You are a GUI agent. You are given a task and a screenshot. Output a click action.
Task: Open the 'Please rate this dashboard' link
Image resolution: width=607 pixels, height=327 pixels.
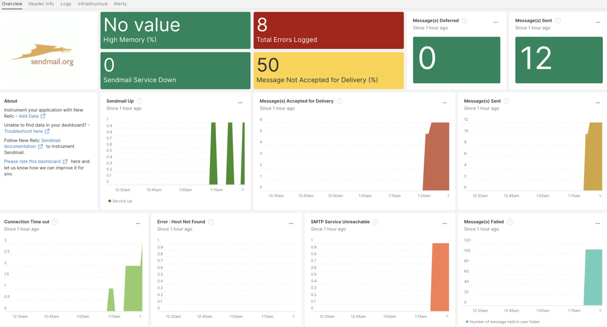click(32, 161)
